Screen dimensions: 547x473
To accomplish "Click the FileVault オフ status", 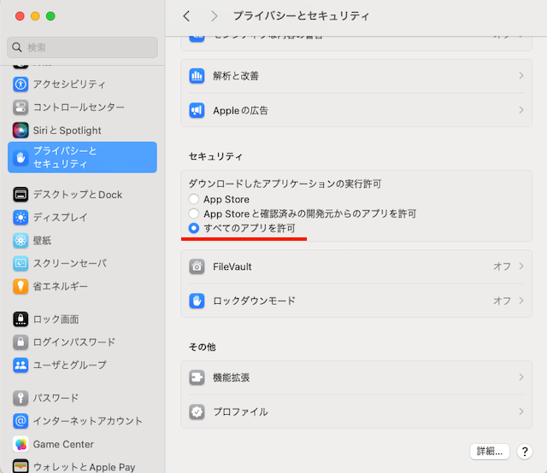I will [x=502, y=266].
